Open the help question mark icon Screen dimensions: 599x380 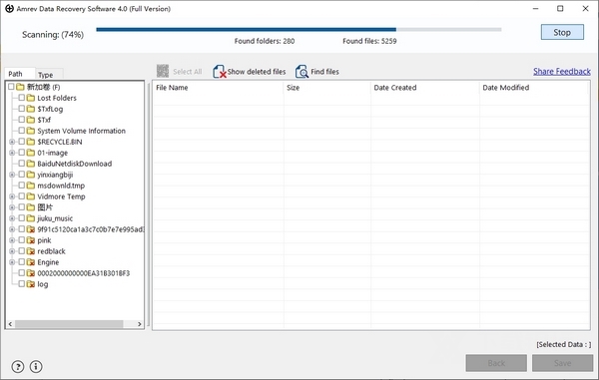click(x=18, y=367)
